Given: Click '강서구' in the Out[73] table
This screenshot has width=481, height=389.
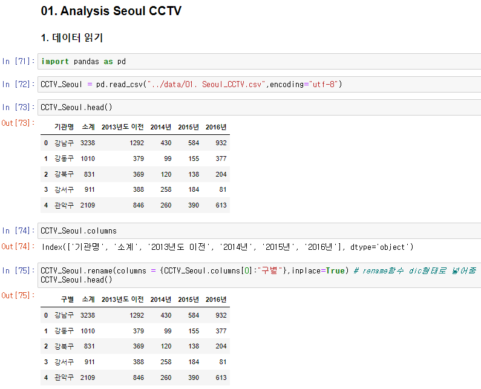Looking at the screenshot, I should [x=64, y=189].
